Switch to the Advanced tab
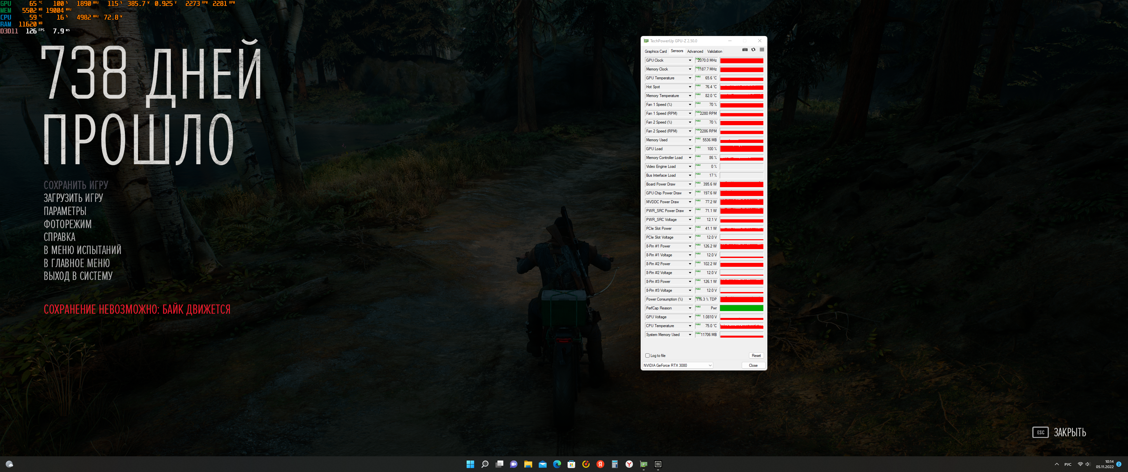The image size is (1128, 472). point(695,51)
